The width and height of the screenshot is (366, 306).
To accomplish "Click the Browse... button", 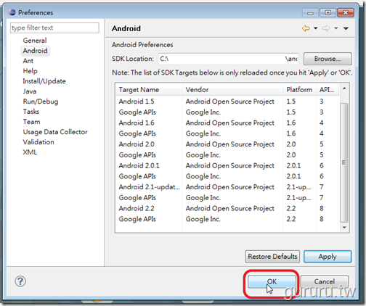I will 328,59.
